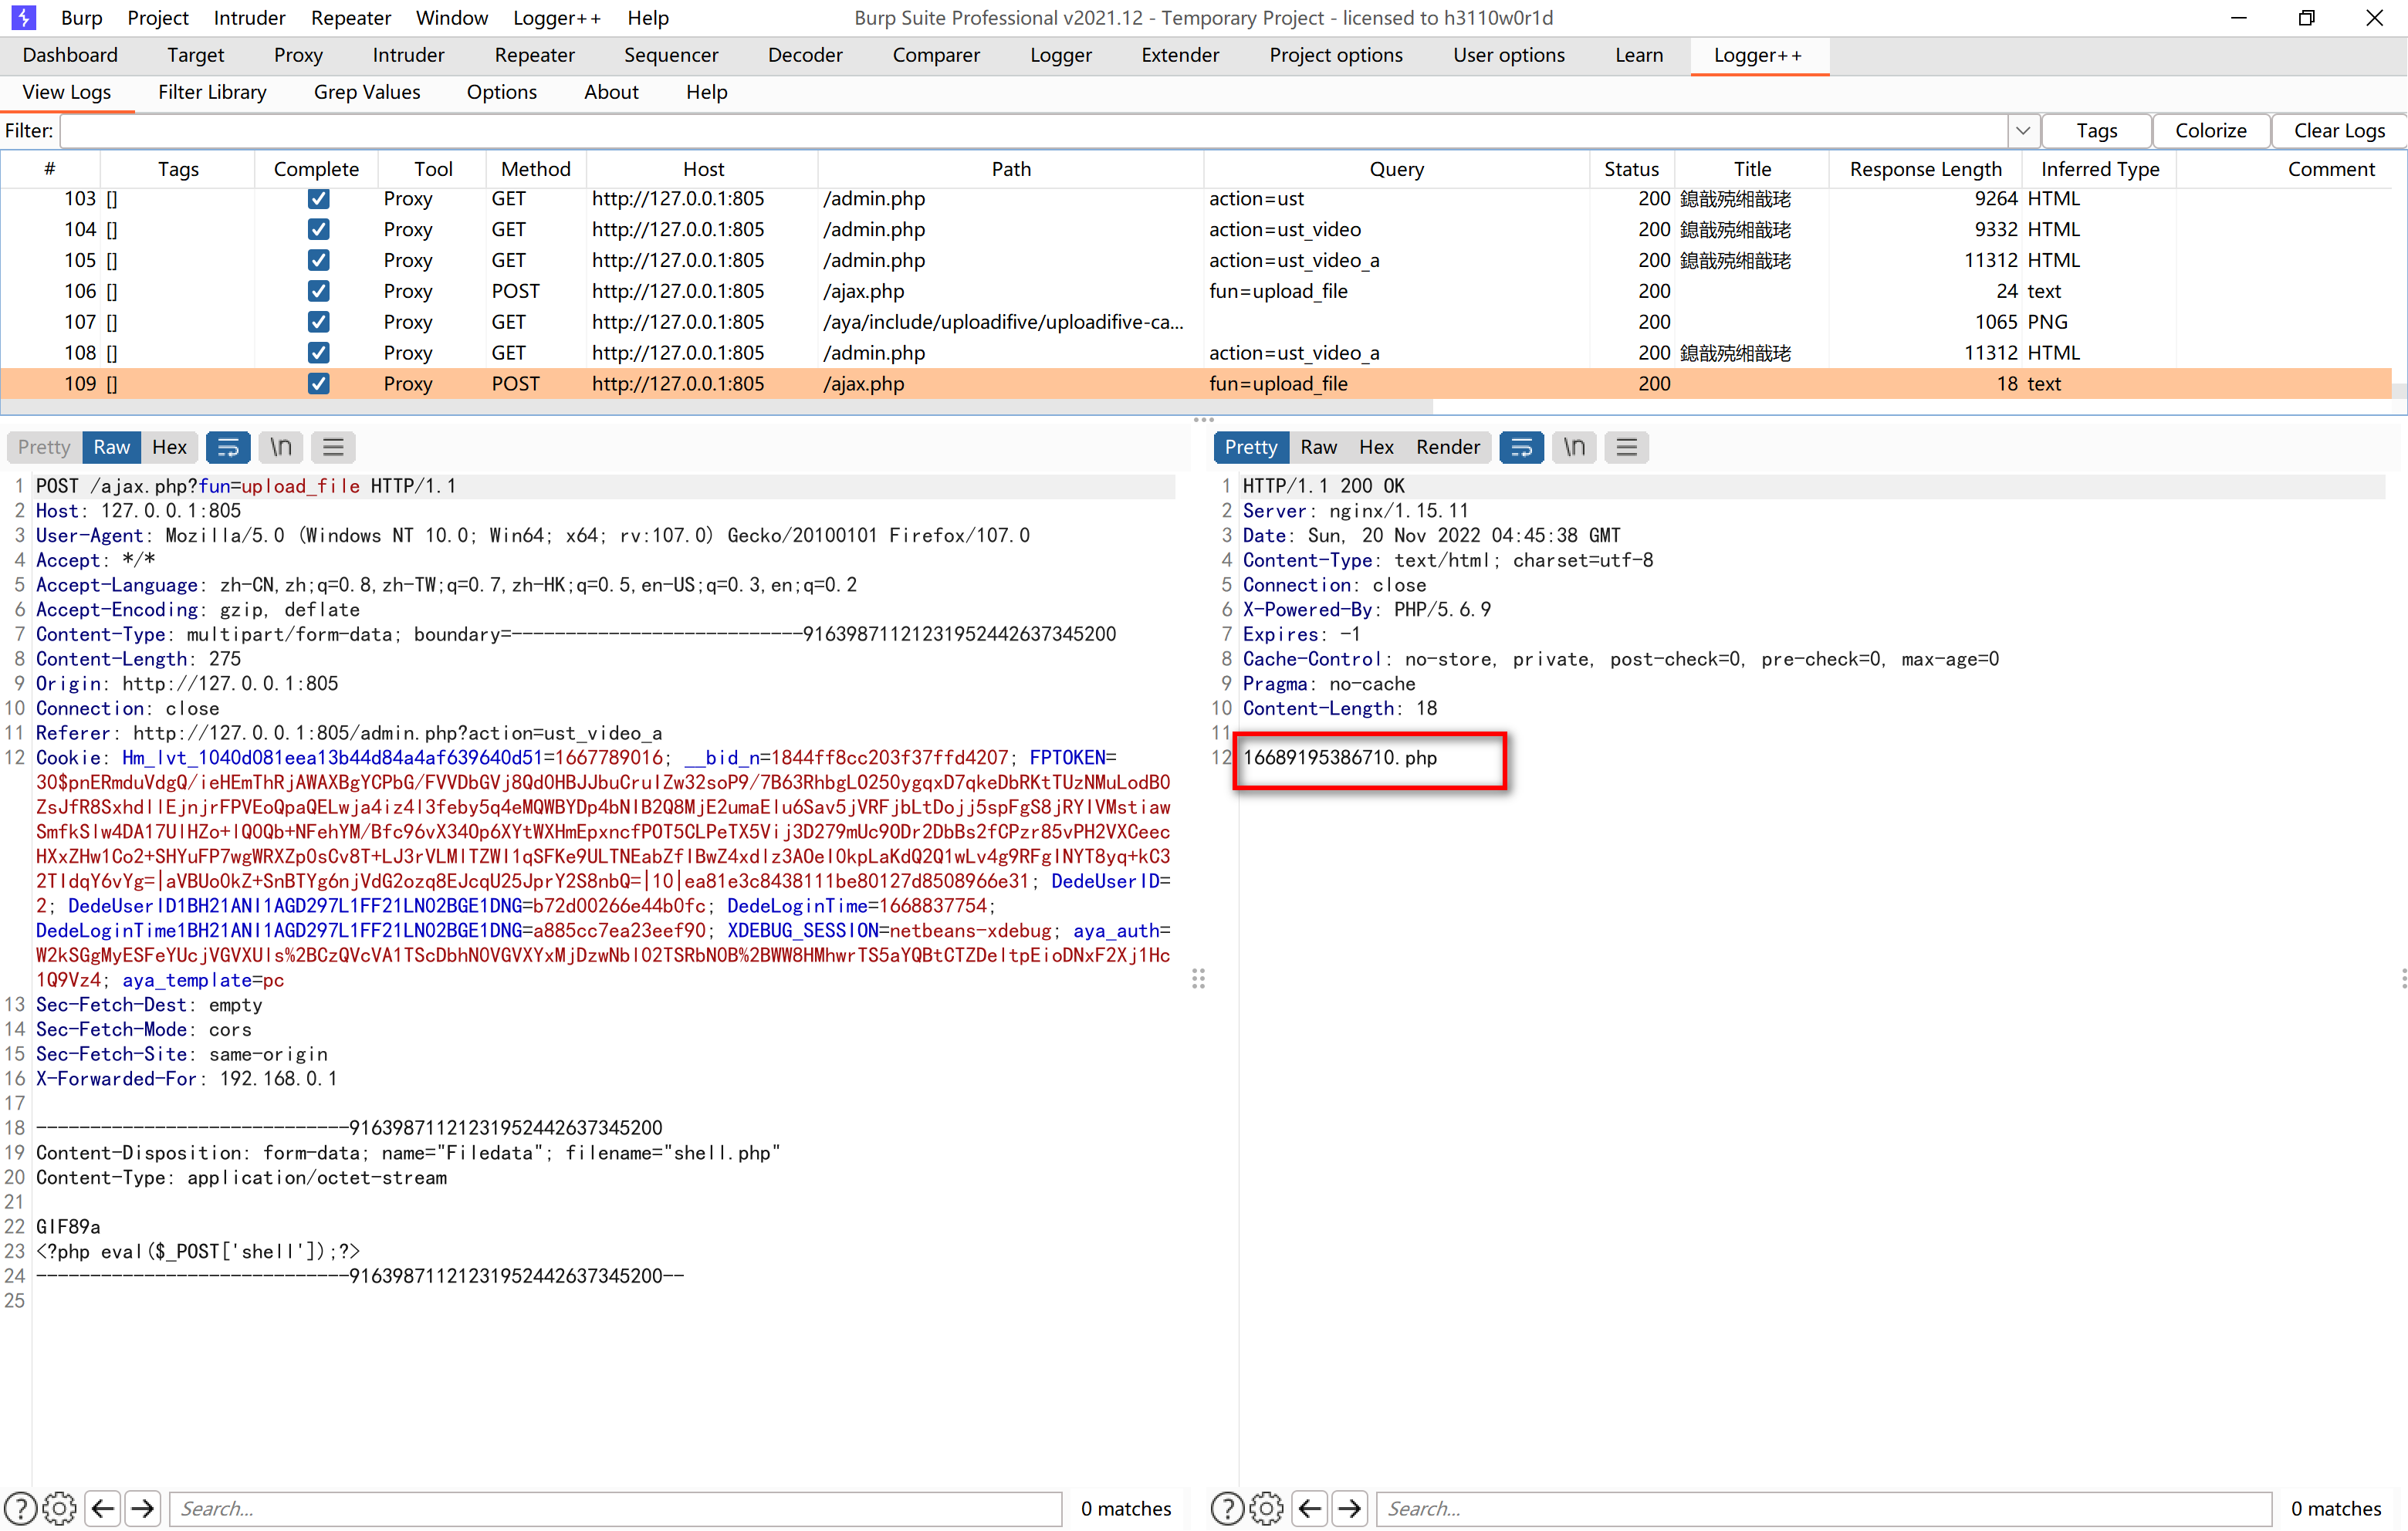Open the Intruder menu in menu bar
The width and height of the screenshot is (2408, 1531).
tap(249, 18)
